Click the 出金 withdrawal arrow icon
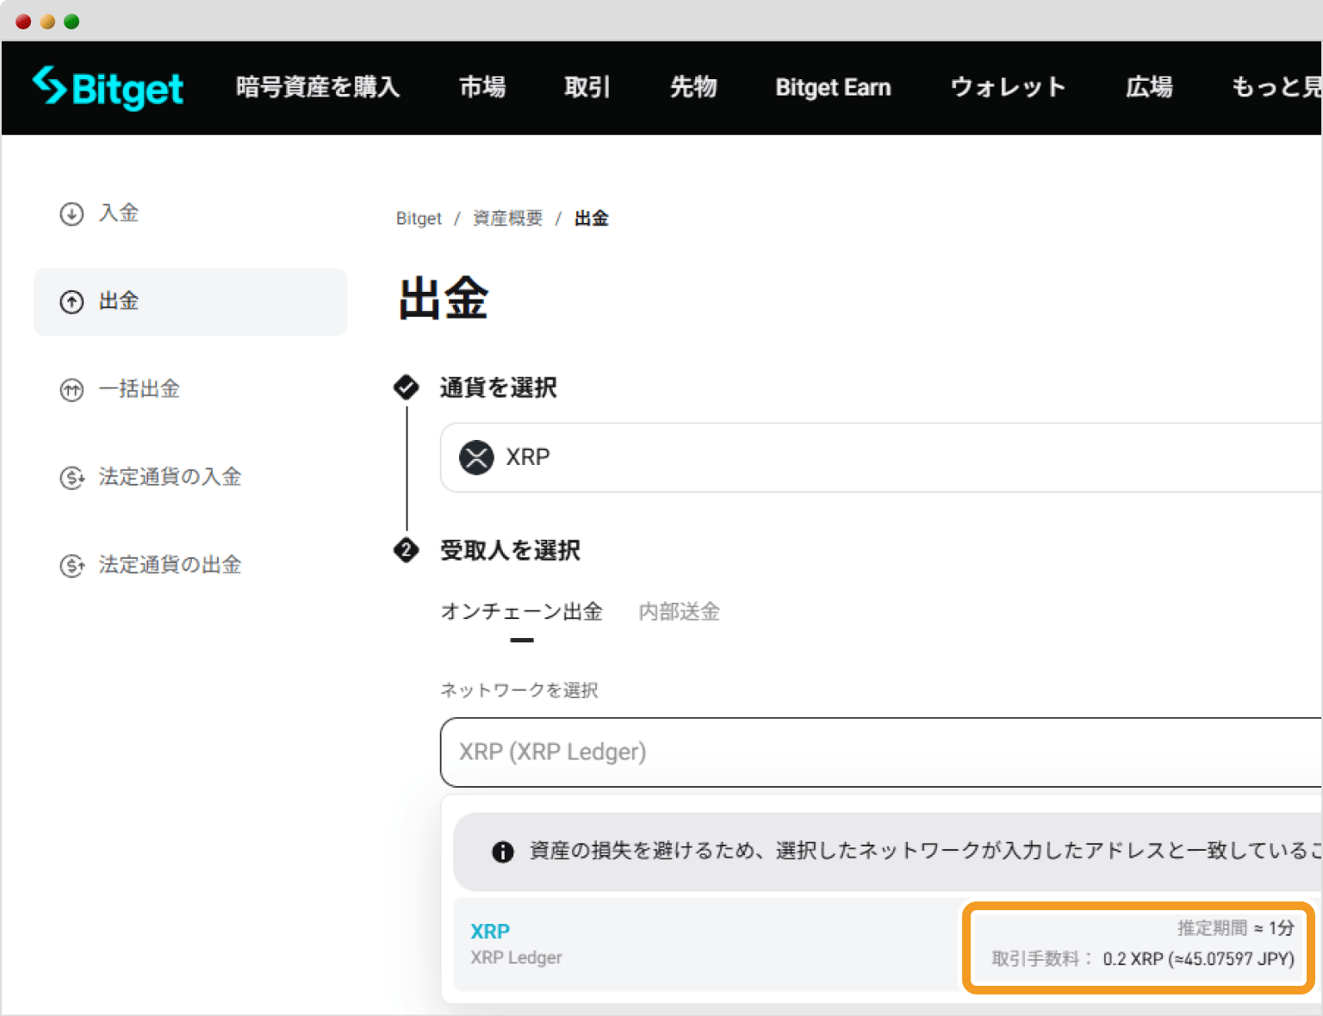 pyautogui.click(x=71, y=301)
